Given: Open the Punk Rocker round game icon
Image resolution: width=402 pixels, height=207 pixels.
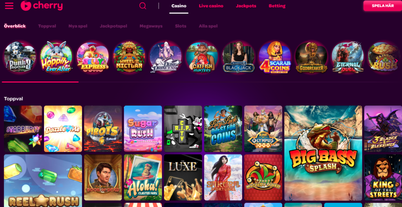Looking at the screenshot, I should pyautogui.click(x=20, y=57).
